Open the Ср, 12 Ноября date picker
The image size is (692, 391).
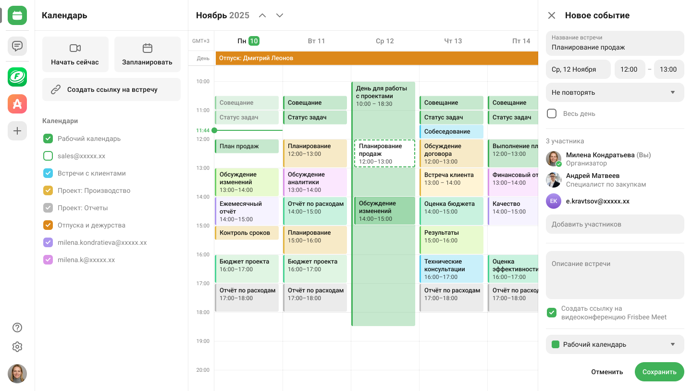[578, 69]
